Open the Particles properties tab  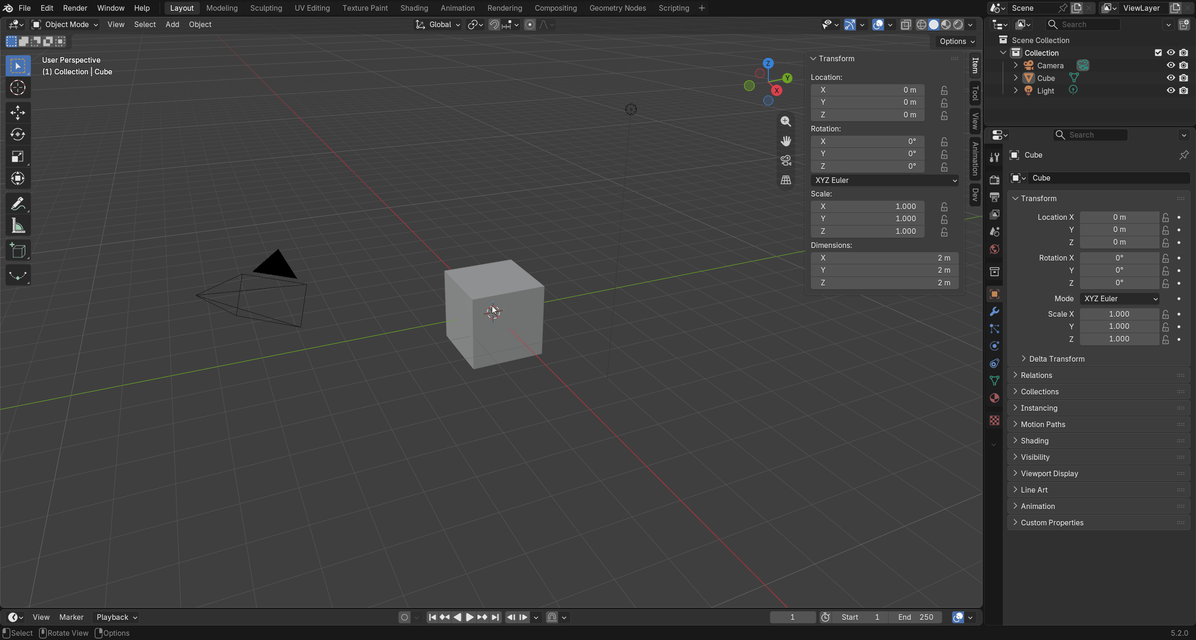click(x=994, y=329)
